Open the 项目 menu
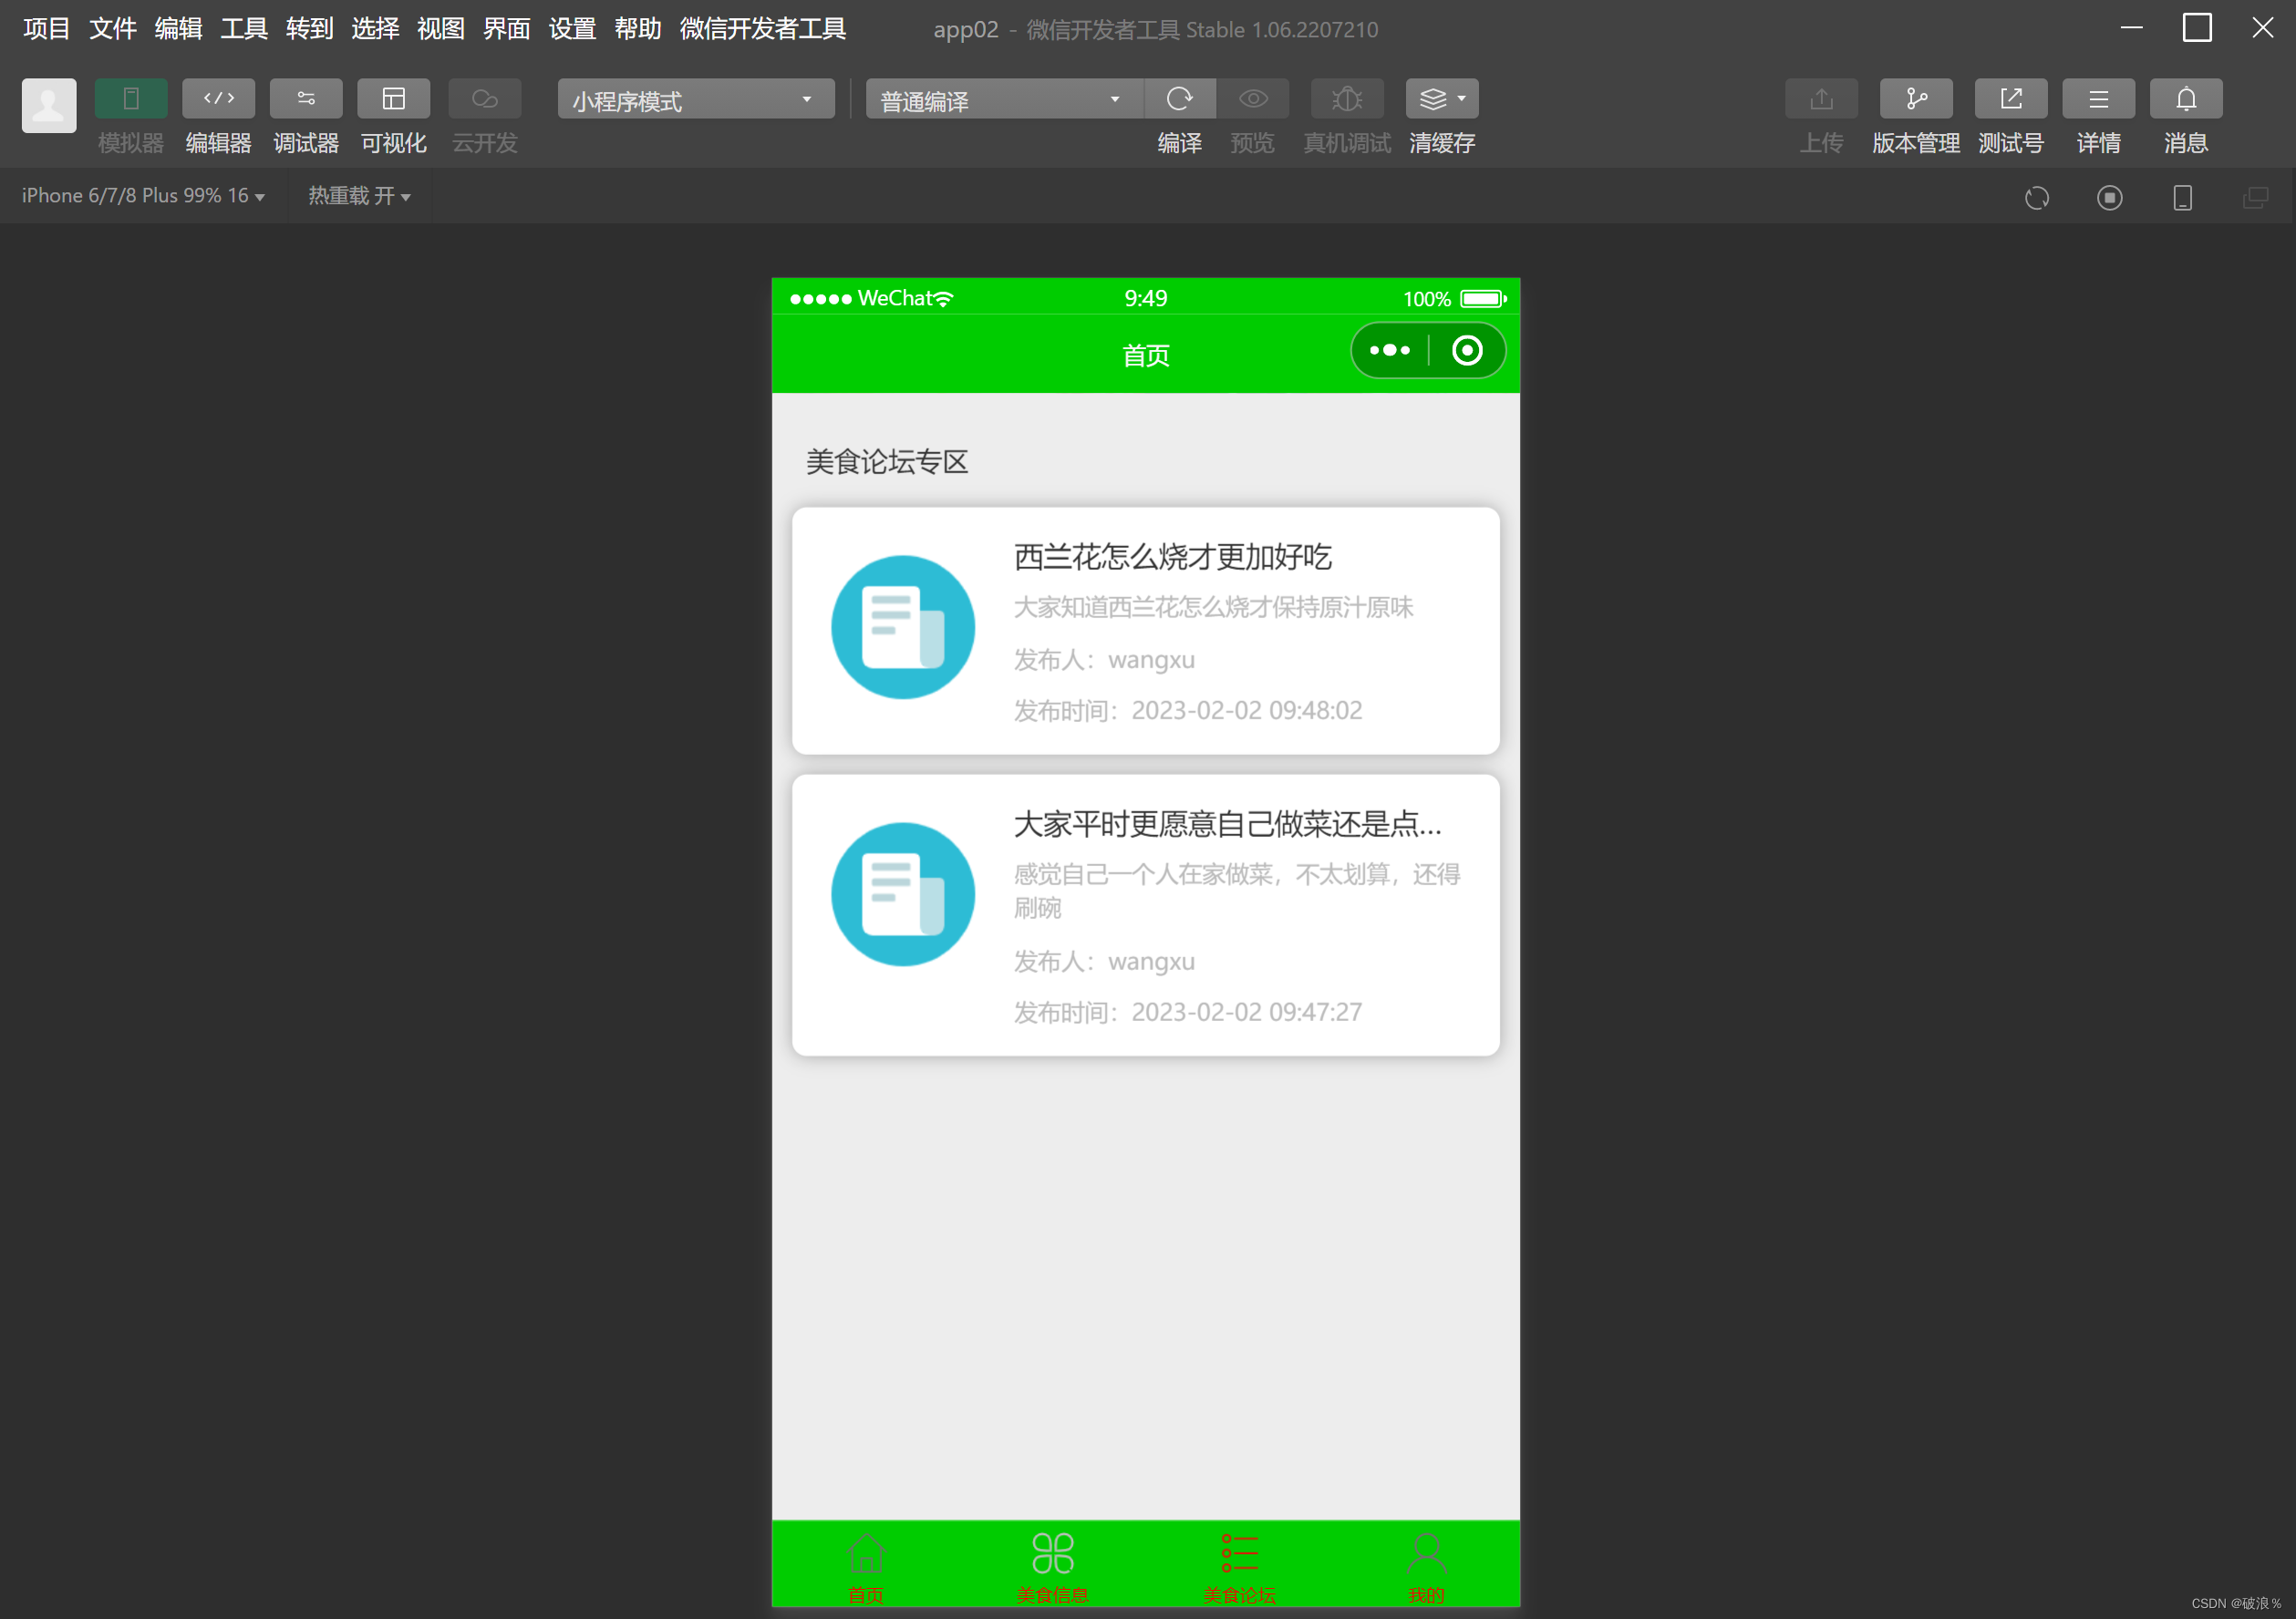The image size is (2296, 1619). click(x=47, y=29)
